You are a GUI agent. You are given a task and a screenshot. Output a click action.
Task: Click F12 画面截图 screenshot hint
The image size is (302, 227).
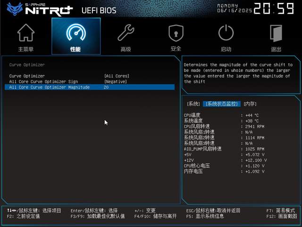(x=282, y=216)
